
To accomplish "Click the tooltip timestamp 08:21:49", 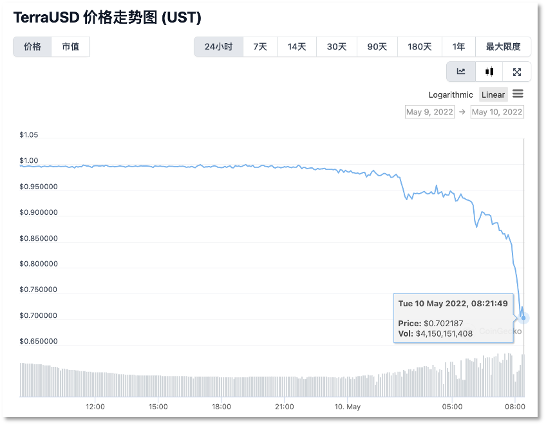I will (x=489, y=304).
